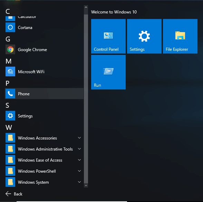Click the app list scrollbar down arrow
This screenshot has height=202, width=203.
[86, 185]
